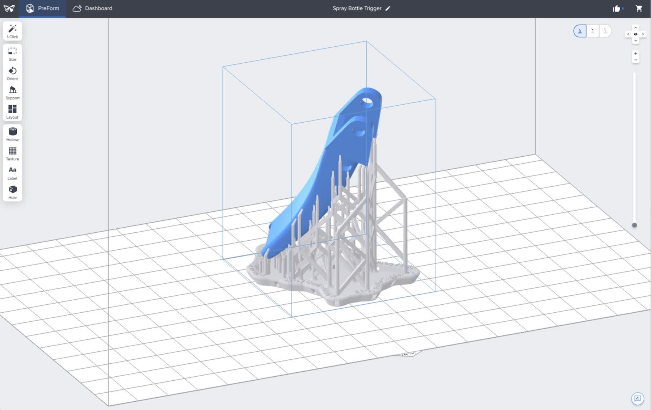Select the Label tool

click(12, 172)
